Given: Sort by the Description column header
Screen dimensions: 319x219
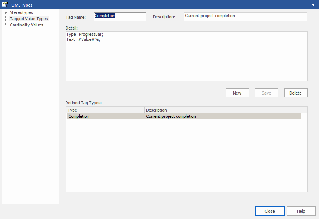Looking at the screenshot, I should tap(222, 110).
